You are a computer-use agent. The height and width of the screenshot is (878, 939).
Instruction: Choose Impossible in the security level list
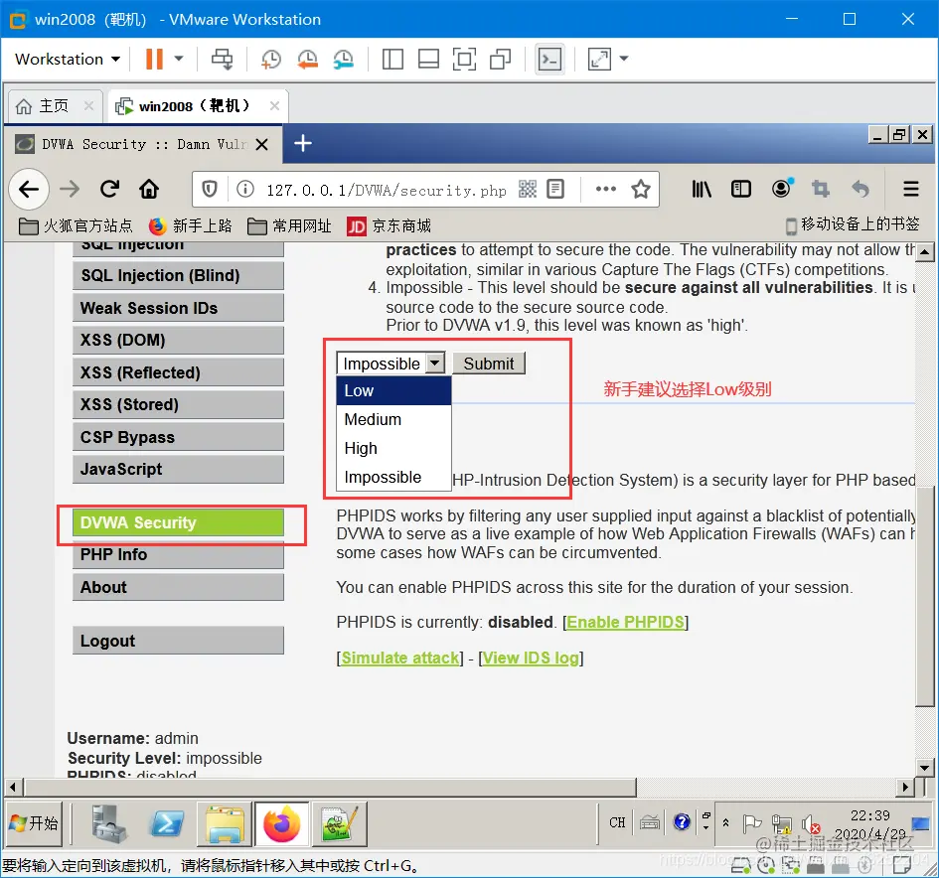pyautogui.click(x=393, y=477)
